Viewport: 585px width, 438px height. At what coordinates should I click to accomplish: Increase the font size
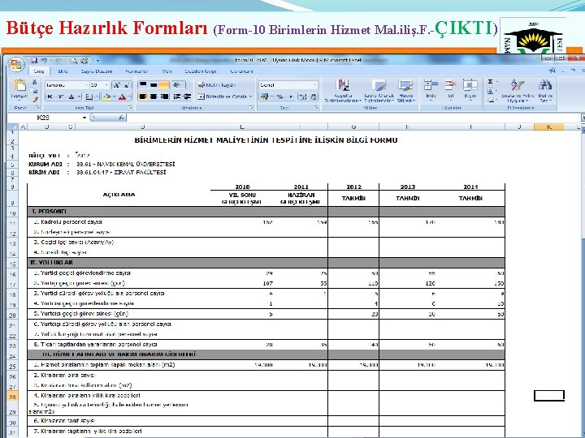click(117, 85)
